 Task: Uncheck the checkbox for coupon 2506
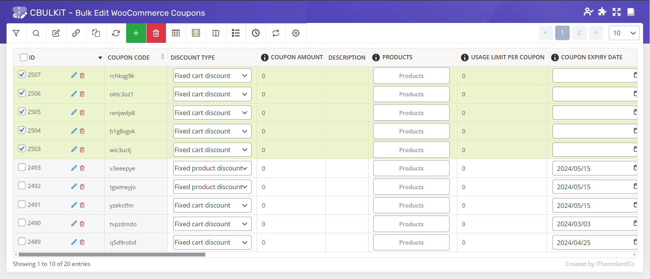click(22, 93)
